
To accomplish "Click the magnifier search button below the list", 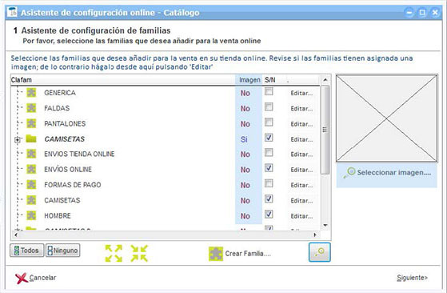I will (320, 252).
